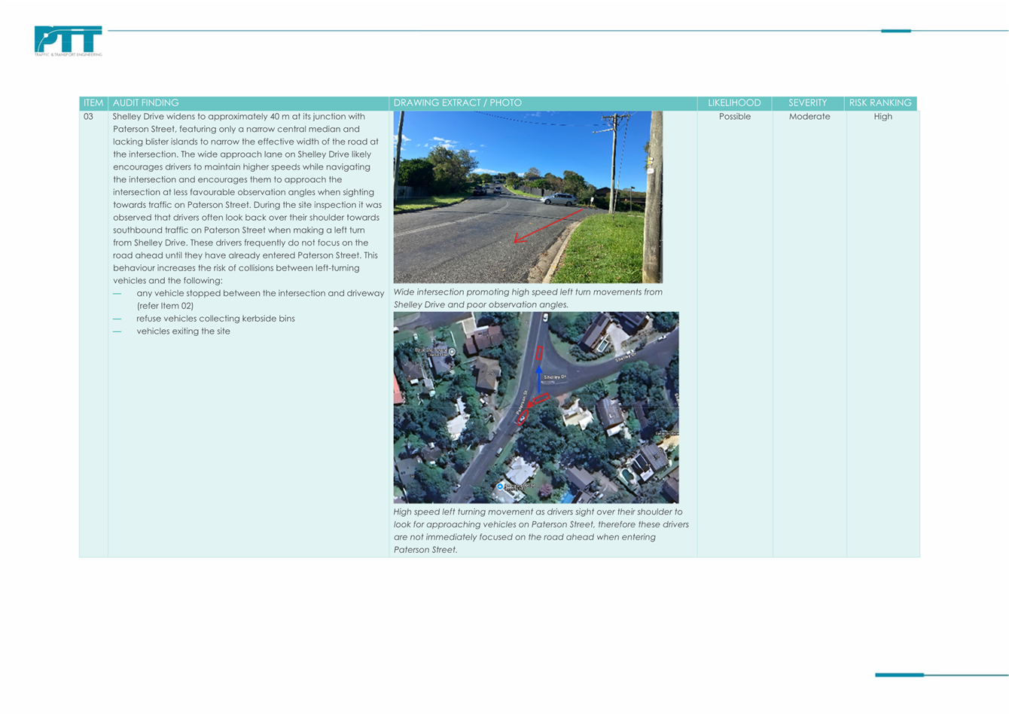Click the 'High' risk ranking value

coord(882,117)
